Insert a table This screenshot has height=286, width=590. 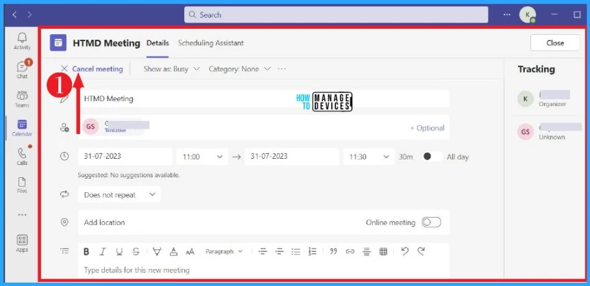(x=384, y=252)
